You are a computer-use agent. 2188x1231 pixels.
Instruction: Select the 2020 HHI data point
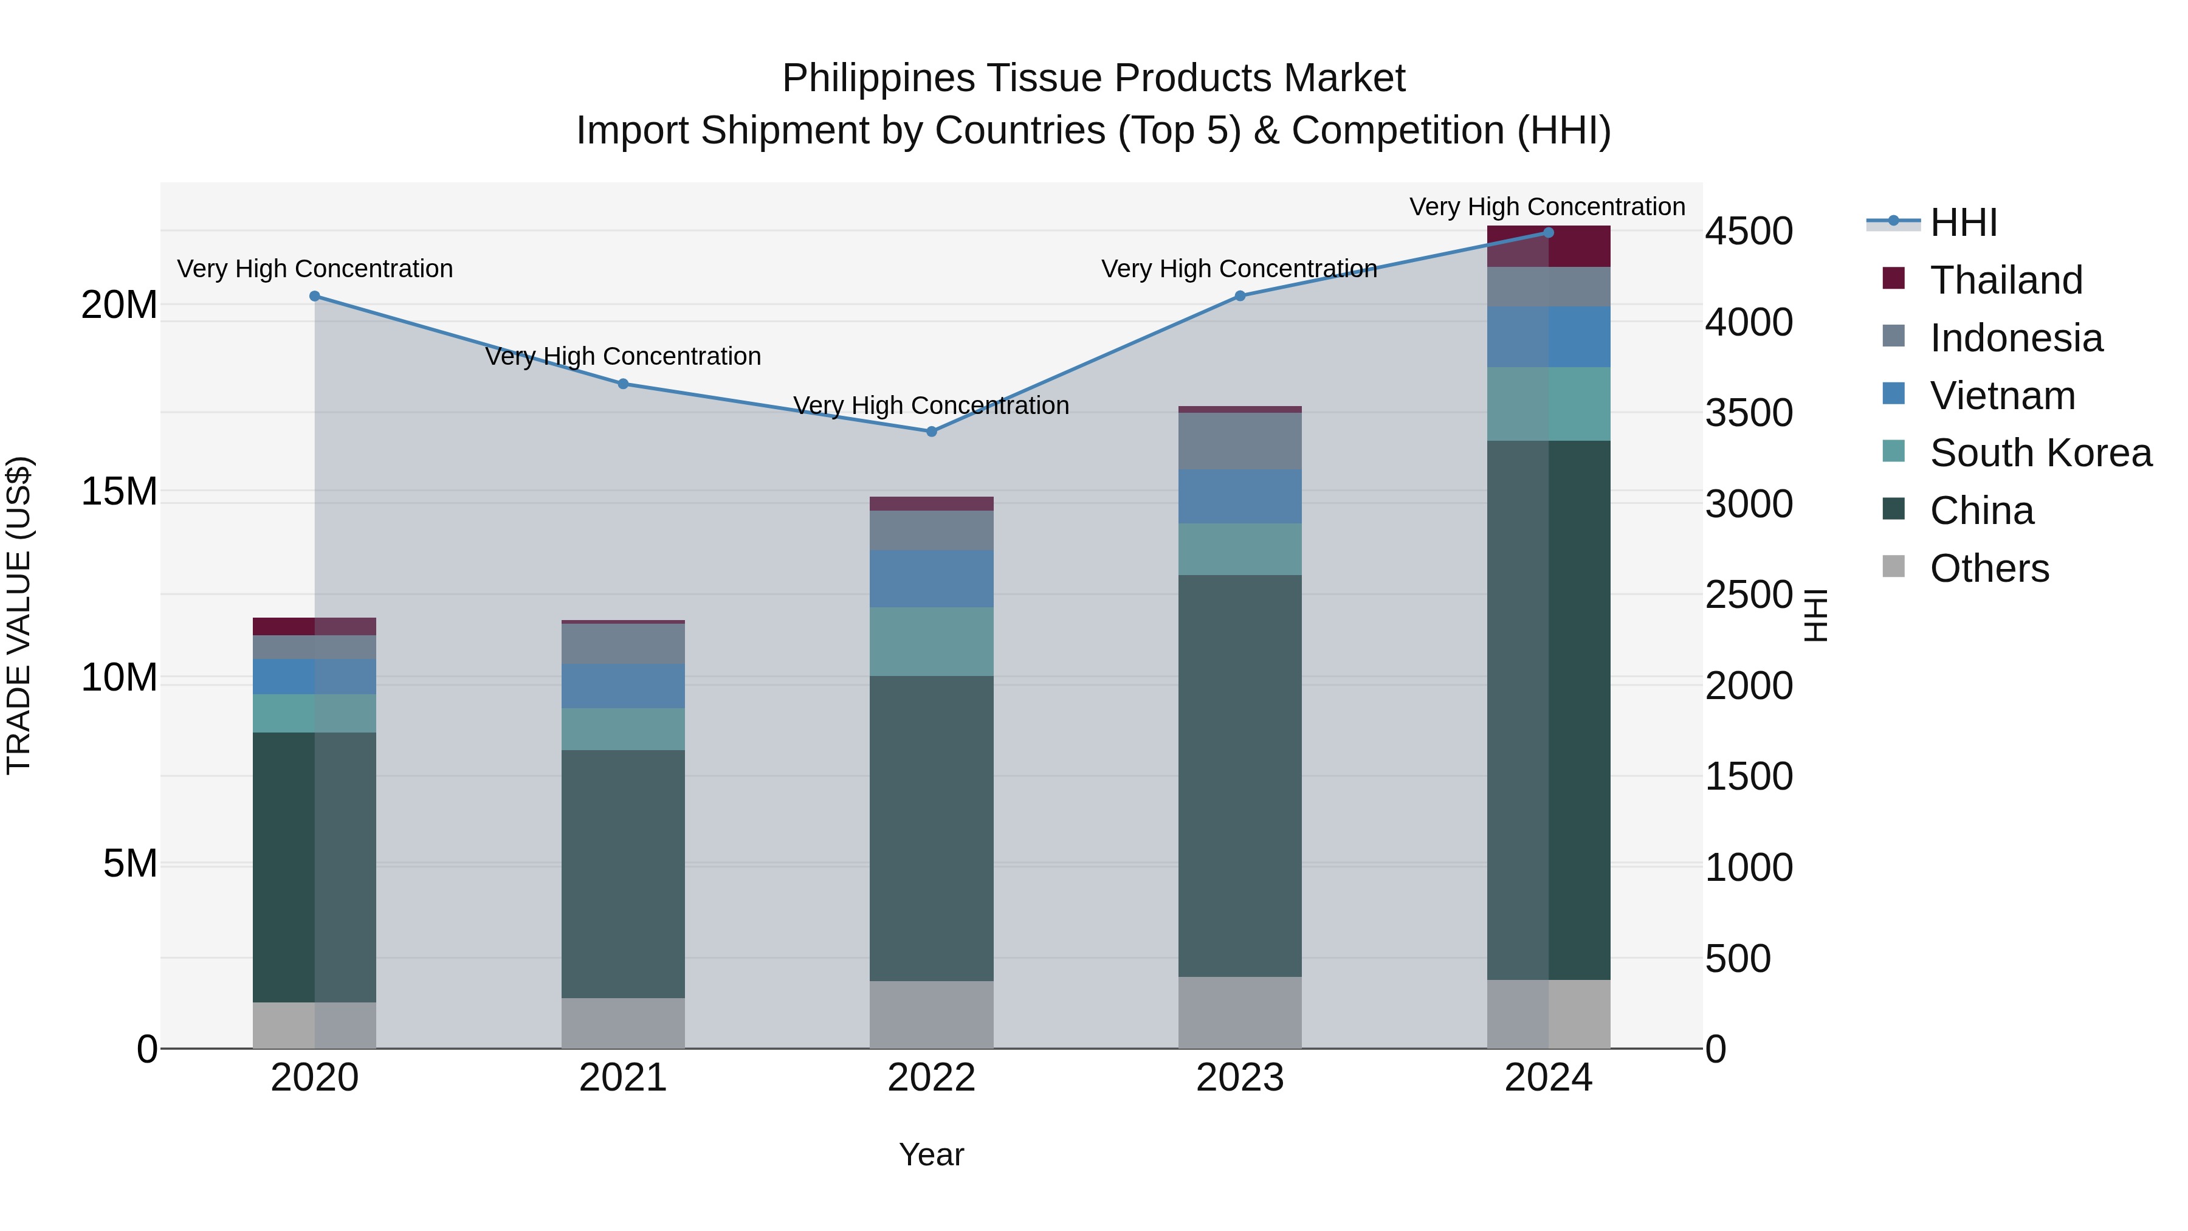314,297
